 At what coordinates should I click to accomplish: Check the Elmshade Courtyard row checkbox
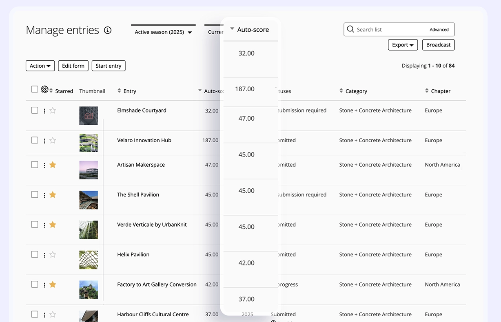pos(35,110)
